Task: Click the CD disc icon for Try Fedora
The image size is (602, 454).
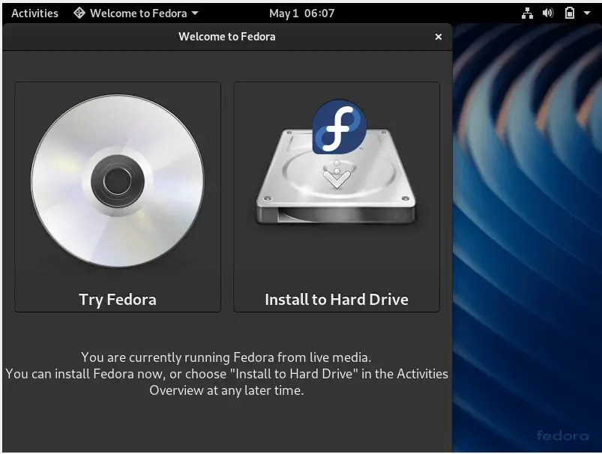Action: pyautogui.click(x=117, y=180)
